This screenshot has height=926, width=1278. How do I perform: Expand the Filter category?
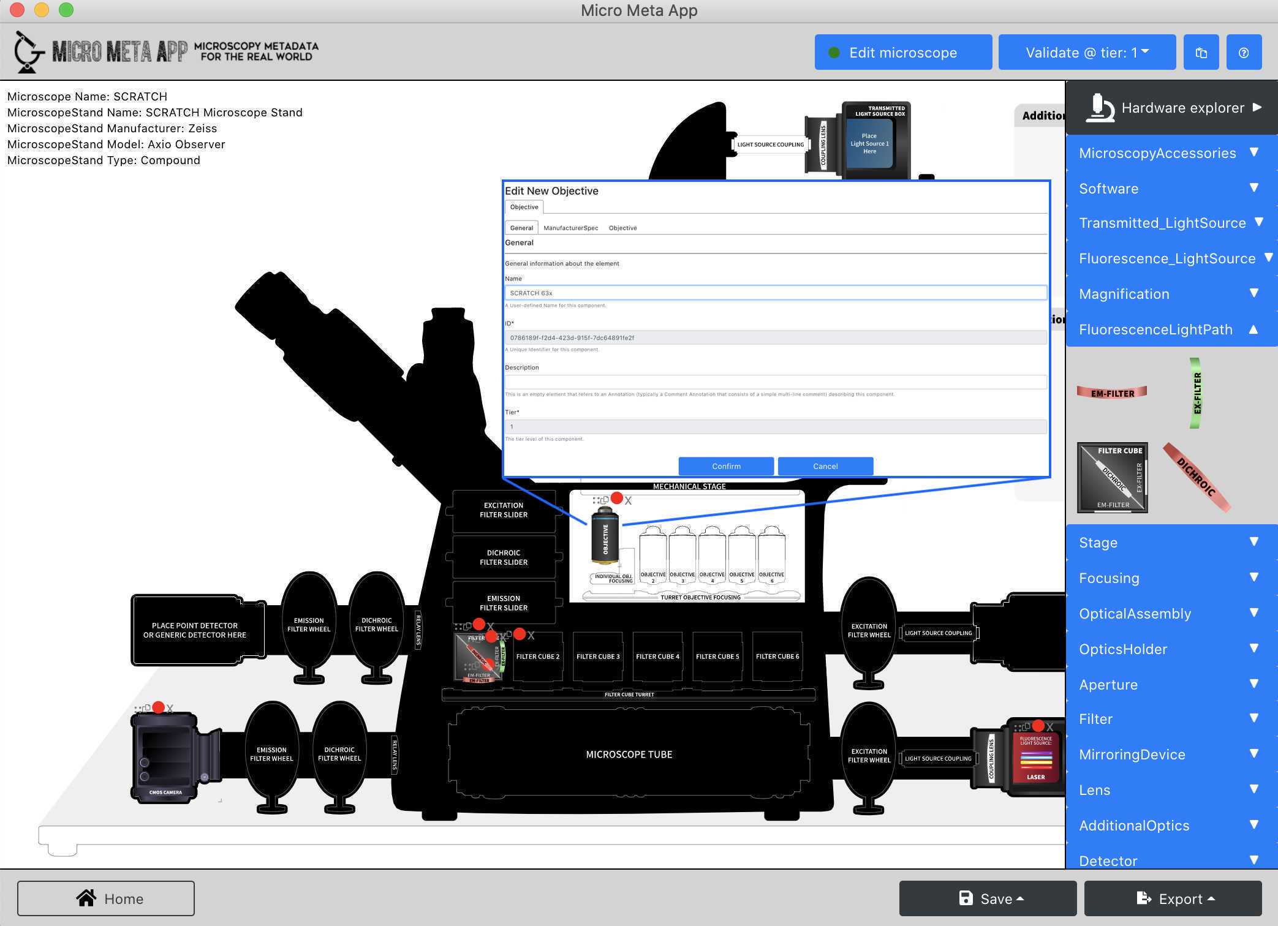coord(1172,719)
